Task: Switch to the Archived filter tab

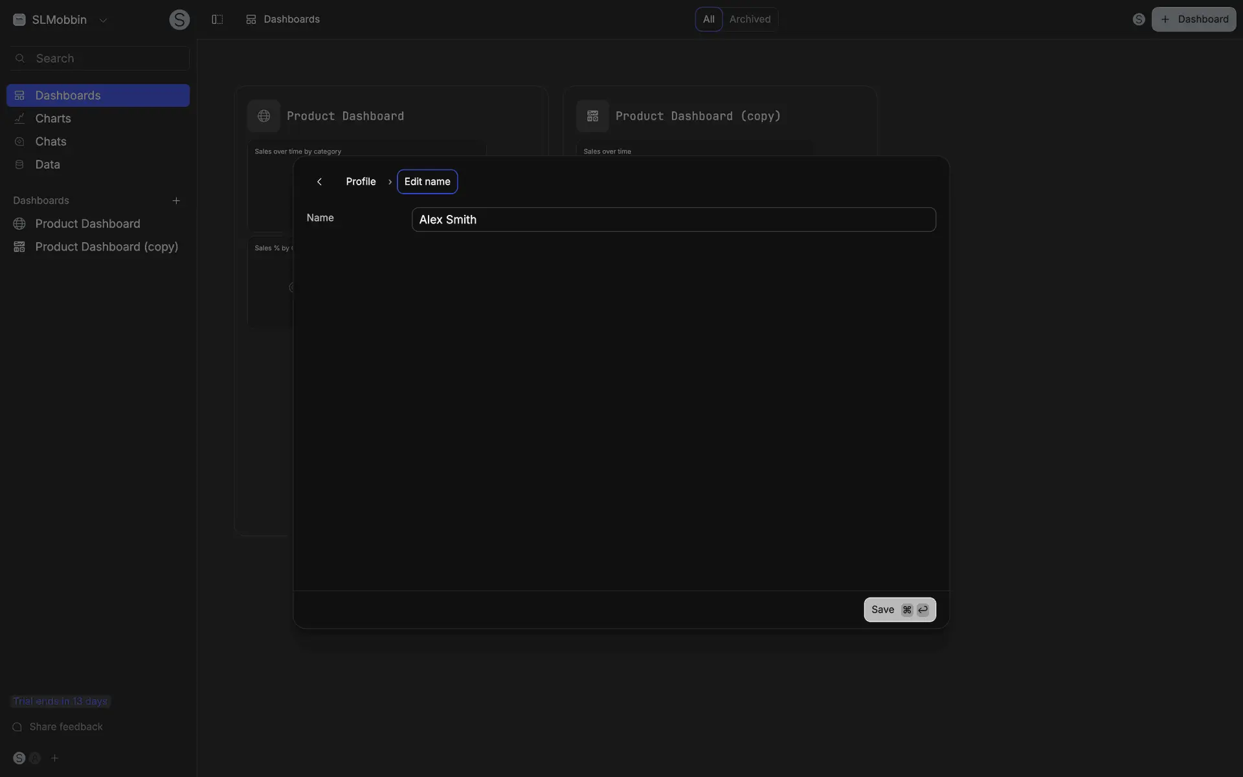Action: click(x=750, y=19)
